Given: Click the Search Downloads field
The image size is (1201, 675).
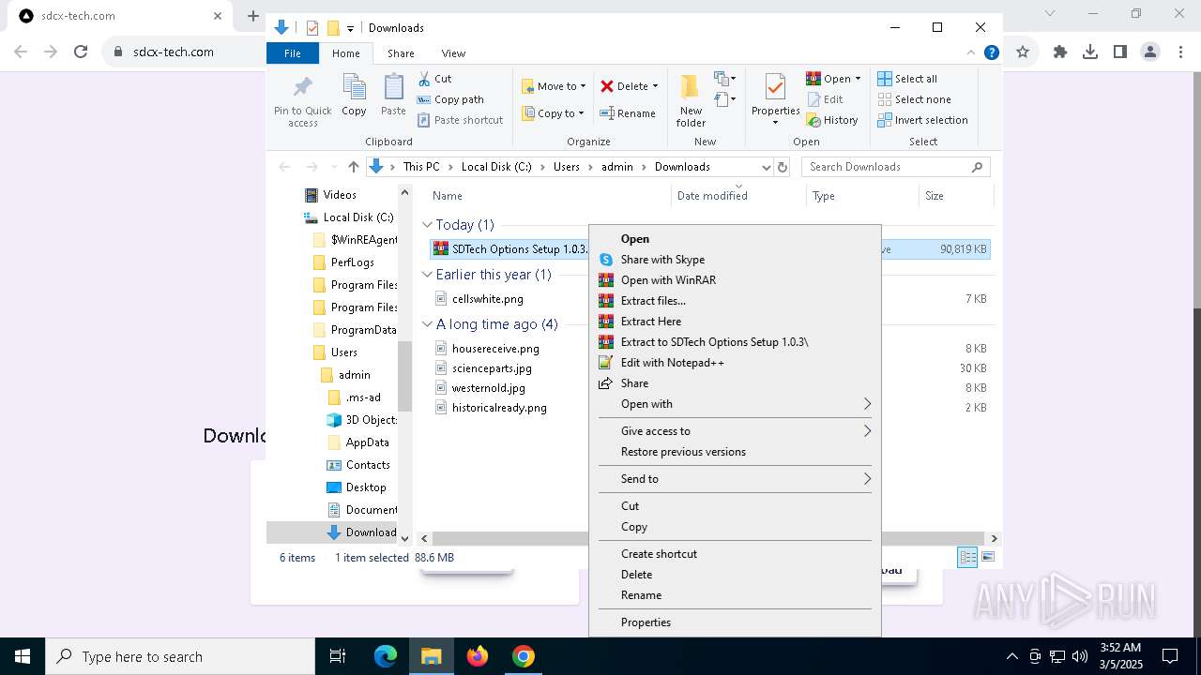Looking at the screenshot, I should point(895,167).
